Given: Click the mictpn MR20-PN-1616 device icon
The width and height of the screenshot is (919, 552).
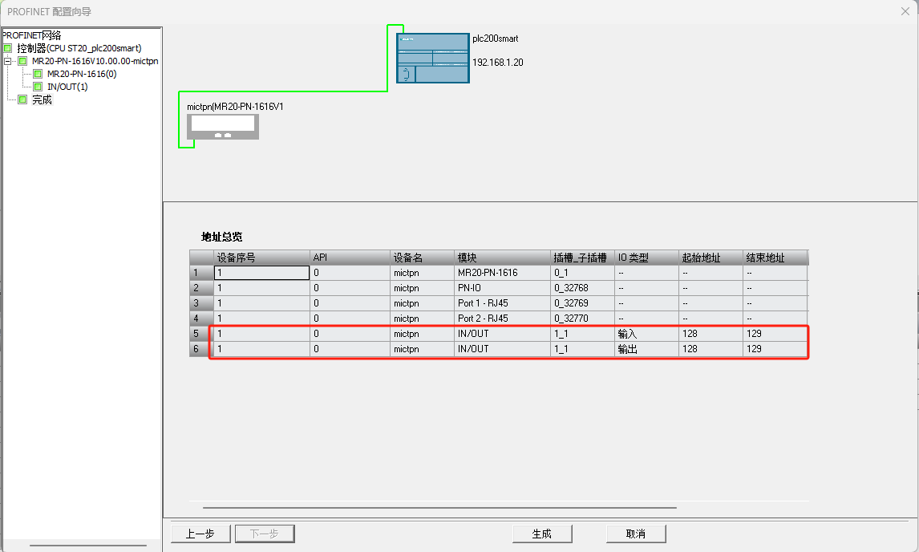Looking at the screenshot, I should click(223, 127).
